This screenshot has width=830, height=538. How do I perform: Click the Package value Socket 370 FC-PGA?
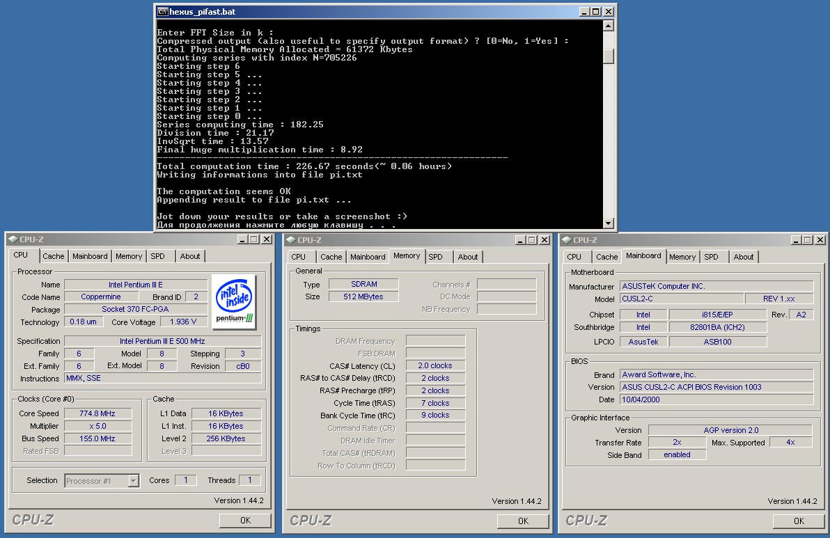point(136,310)
